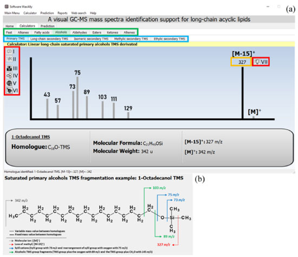Click the lightbulb icon labeled VII
Image resolution: width=298 pixels, height=257 pixels.
(x=257, y=62)
